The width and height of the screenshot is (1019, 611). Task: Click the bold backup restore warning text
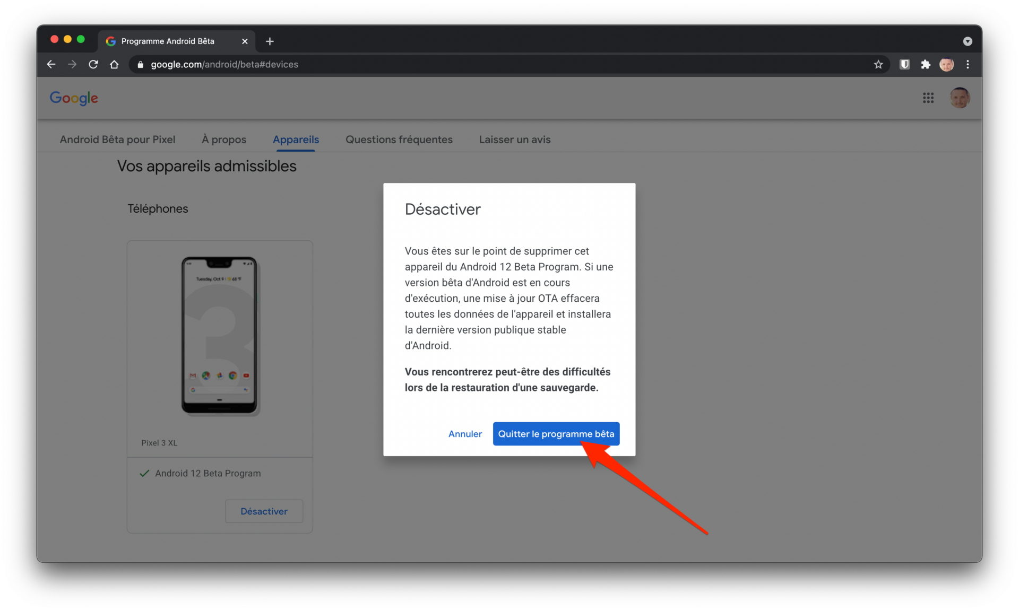tap(507, 380)
